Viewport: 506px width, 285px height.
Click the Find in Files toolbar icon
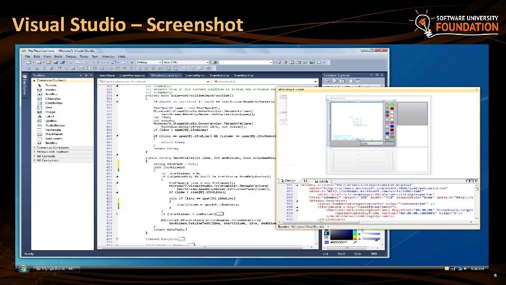click(x=215, y=62)
